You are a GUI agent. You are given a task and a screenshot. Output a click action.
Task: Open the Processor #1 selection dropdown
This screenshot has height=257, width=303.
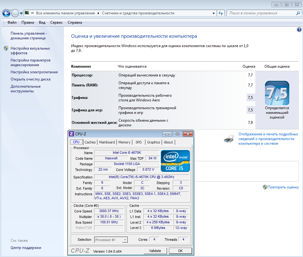[111, 240]
